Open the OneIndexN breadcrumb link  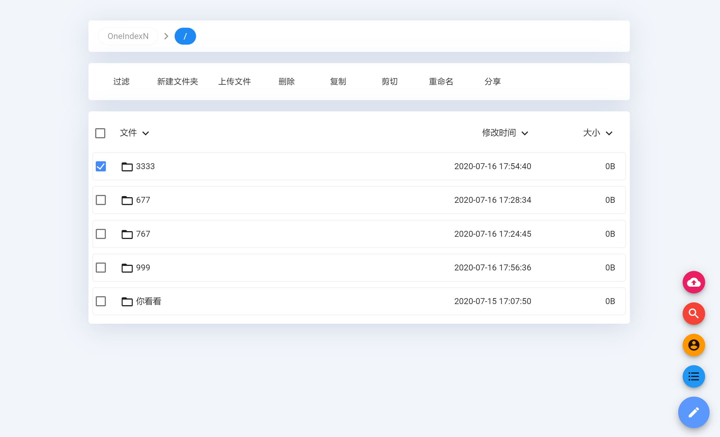click(128, 36)
